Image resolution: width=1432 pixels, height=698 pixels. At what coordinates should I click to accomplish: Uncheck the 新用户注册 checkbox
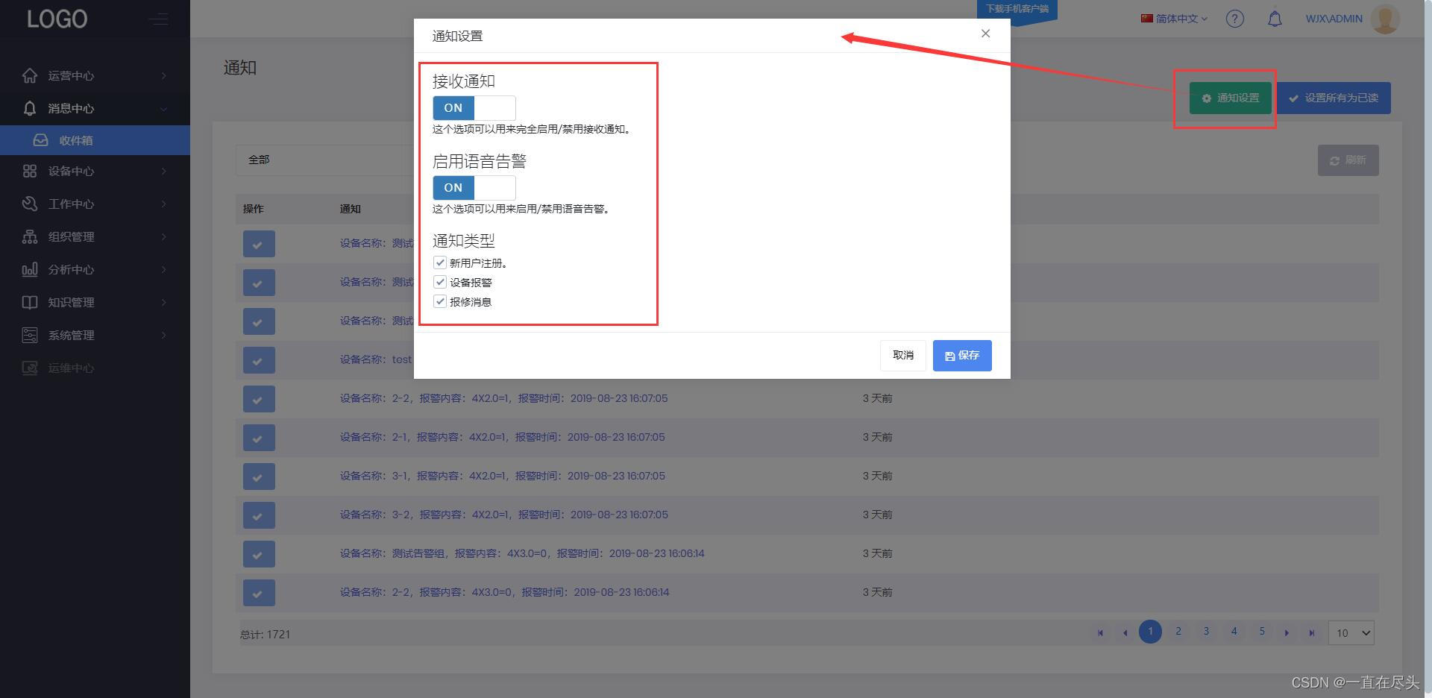pyautogui.click(x=440, y=262)
